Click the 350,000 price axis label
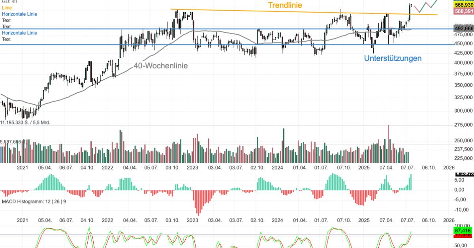This screenshot has width=474, height=248. [463, 85]
